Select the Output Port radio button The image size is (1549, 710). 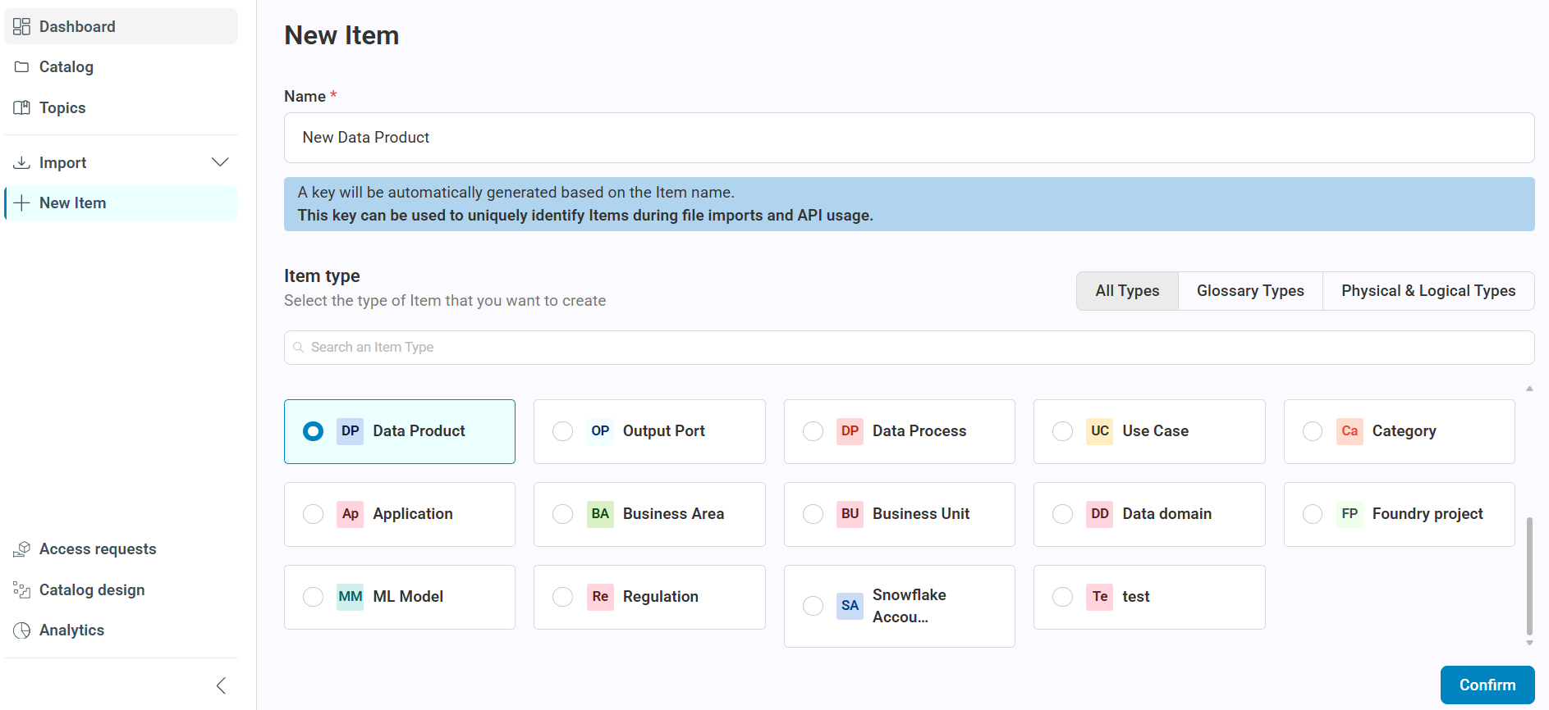click(562, 431)
